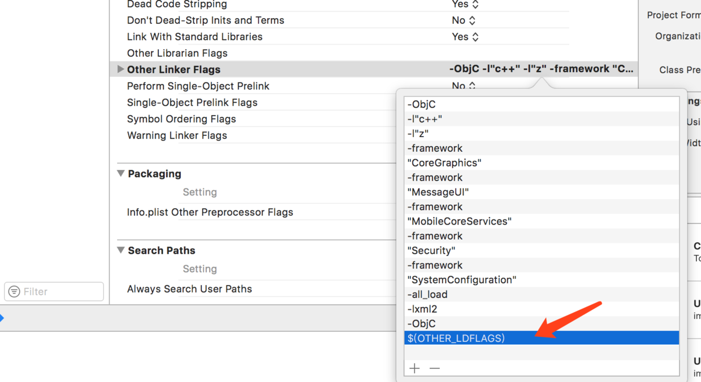The image size is (701, 382).
Task: Select the -ObjC entry at the top of the list
Action: [542, 104]
